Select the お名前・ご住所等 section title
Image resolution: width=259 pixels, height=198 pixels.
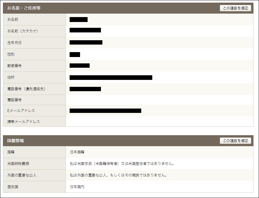[x=24, y=8]
